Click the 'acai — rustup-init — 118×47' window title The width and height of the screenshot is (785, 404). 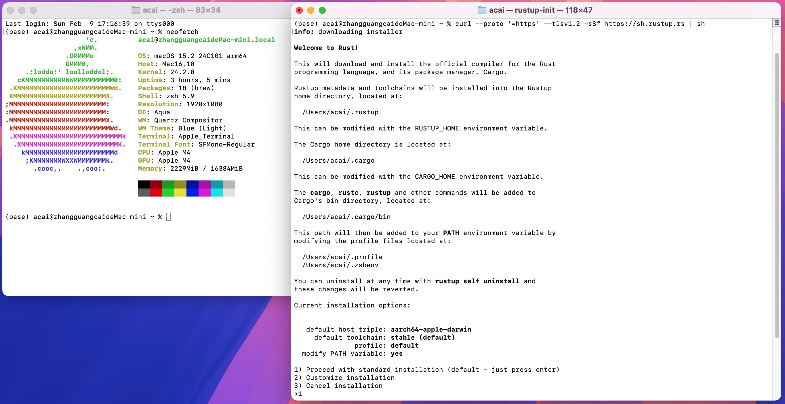[540, 10]
